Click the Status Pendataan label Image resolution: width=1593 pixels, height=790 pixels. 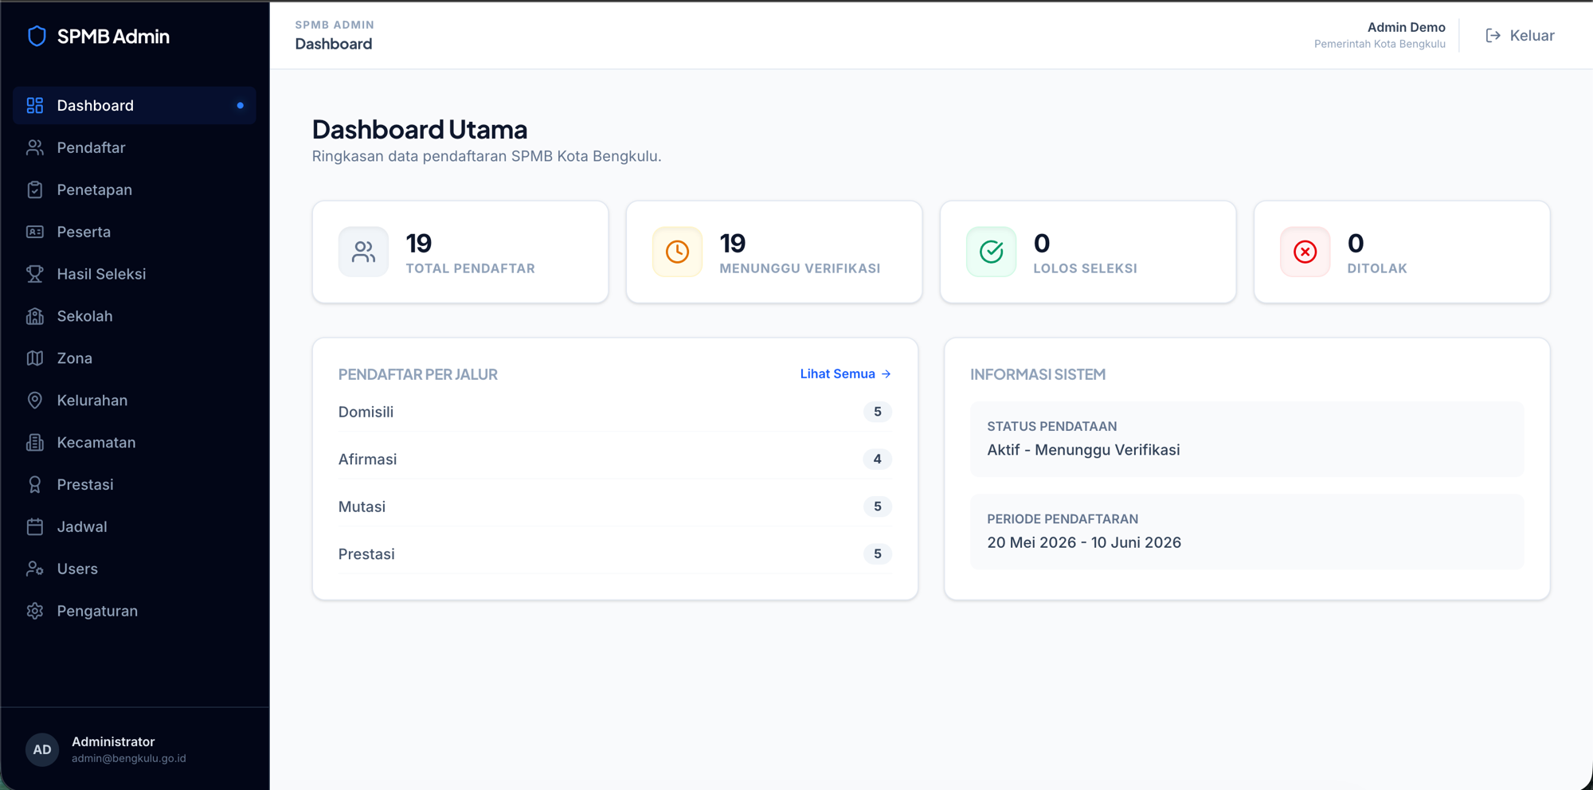pos(1052,426)
